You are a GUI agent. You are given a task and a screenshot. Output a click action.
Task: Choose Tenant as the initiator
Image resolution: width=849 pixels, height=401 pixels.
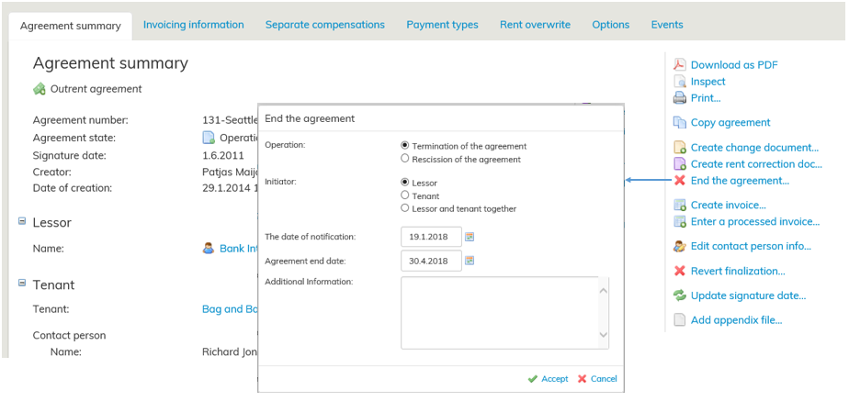tap(405, 195)
